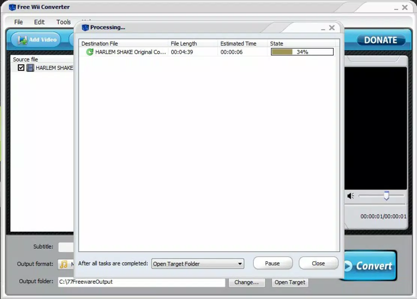Open the Tools menu
This screenshot has height=299, width=417.
coord(64,22)
